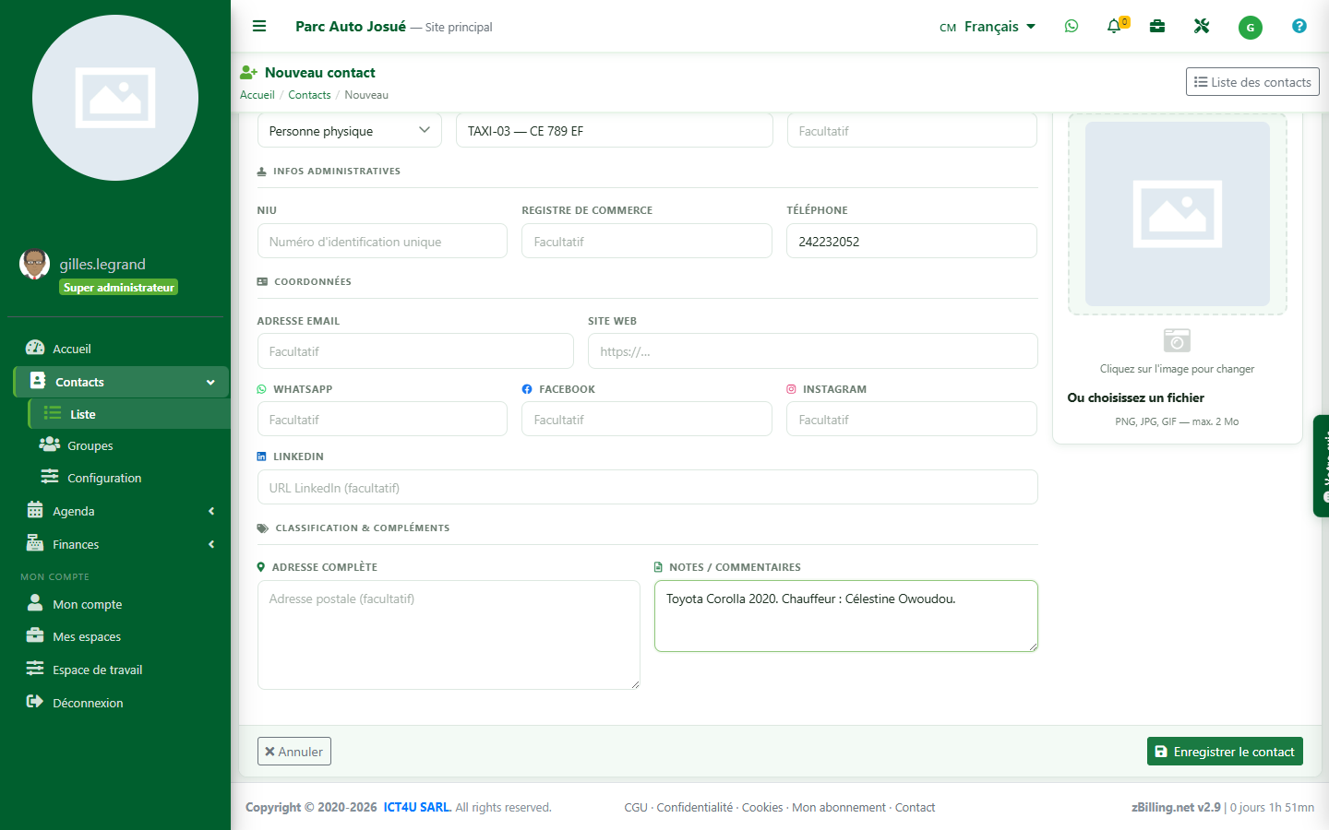The height and width of the screenshot is (830, 1329).
Task: Click the Agenda calendar icon
Action: (35, 510)
